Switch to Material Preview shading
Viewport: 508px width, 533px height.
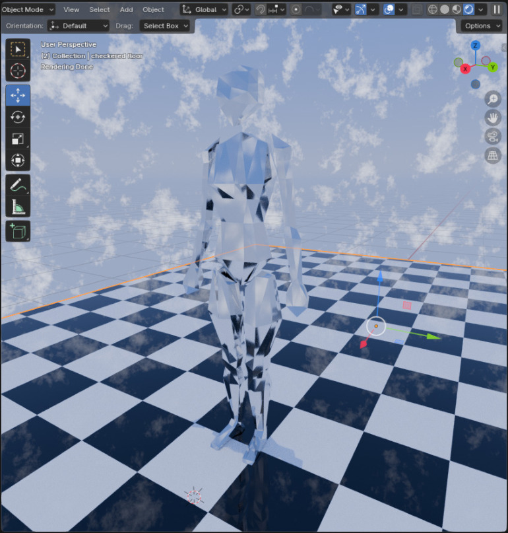(x=457, y=9)
